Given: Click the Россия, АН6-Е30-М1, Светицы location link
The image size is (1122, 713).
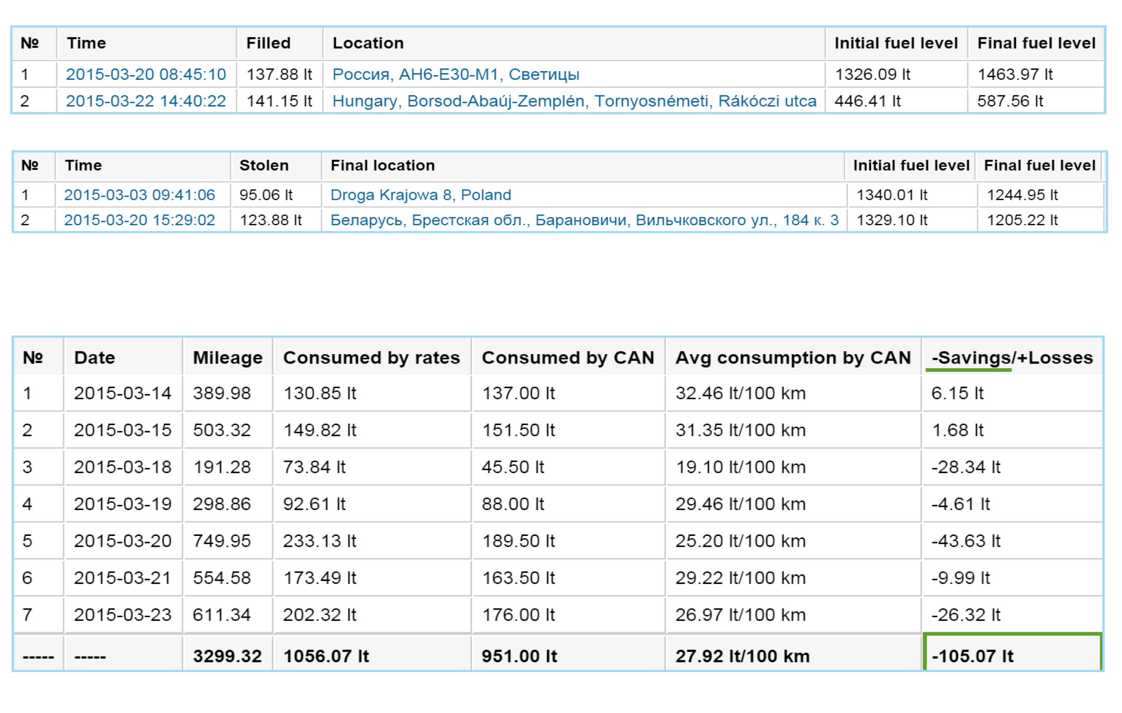Looking at the screenshot, I should (x=455, y=75).
